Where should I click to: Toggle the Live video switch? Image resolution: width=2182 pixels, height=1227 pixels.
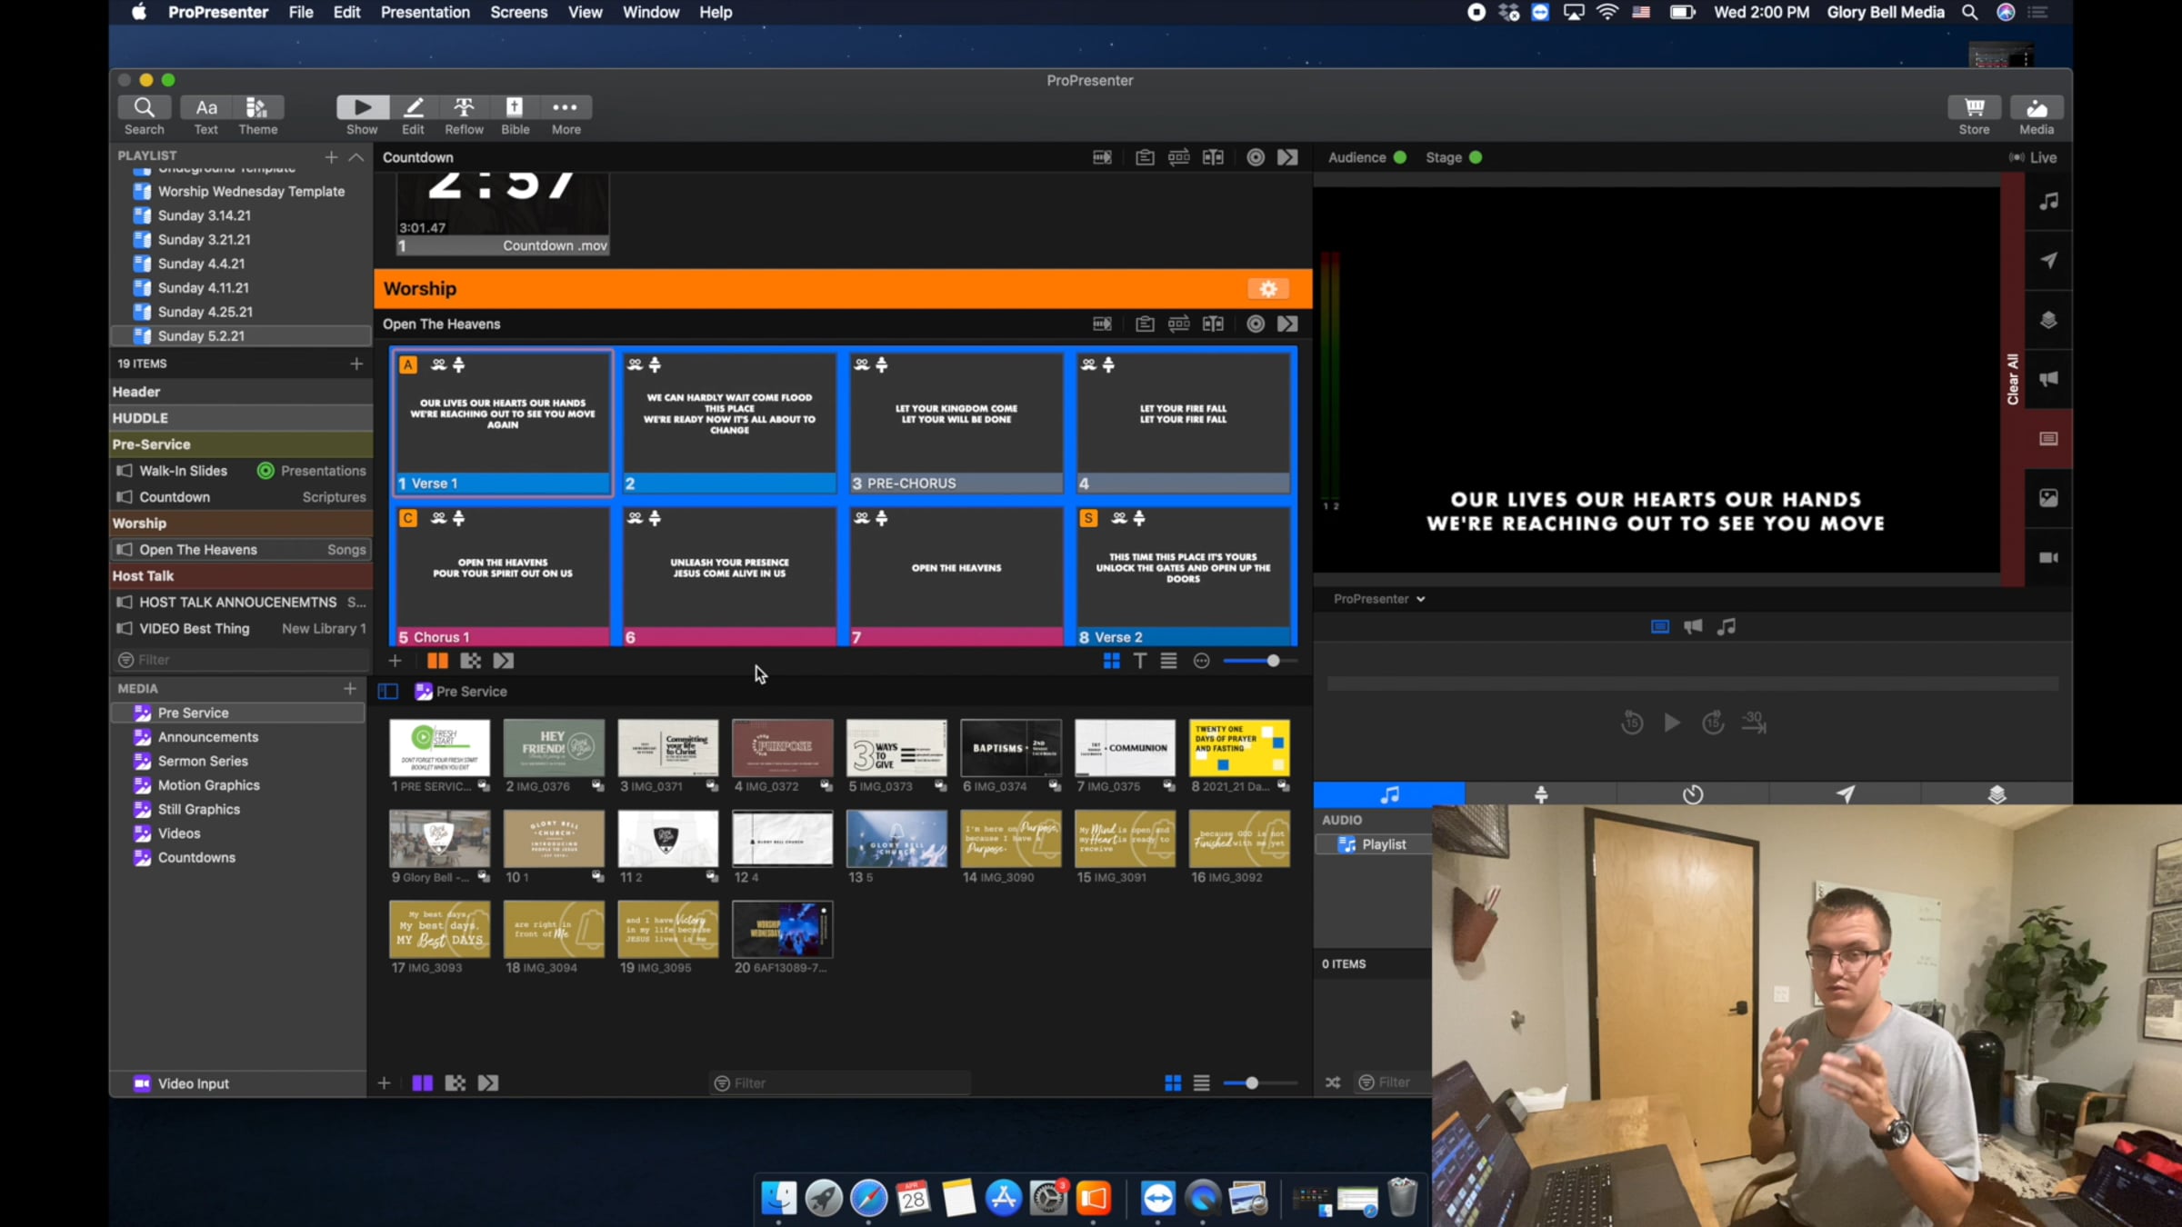tap(2032, 157)
